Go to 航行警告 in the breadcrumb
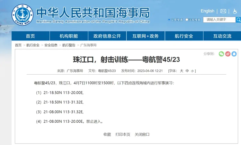Screen dimensions: 241x145 pyautogui.click(x=69, y=45)
